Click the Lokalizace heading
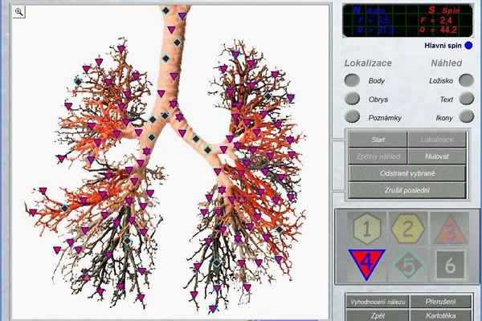 [368, 63]
